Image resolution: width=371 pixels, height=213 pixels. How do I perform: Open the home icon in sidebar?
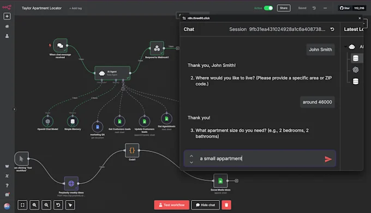click(x=7, y=26)
